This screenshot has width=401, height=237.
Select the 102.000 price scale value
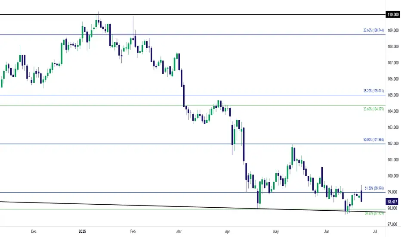click(393, 143)
